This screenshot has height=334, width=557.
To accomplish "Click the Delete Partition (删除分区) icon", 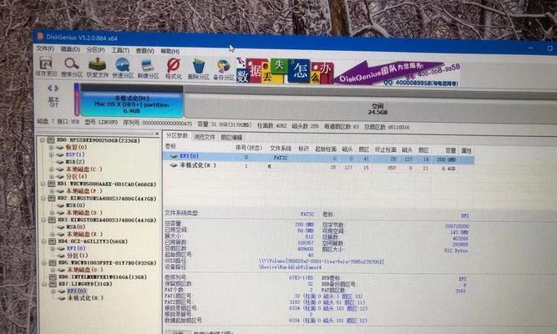I will [x=199, y=67].
